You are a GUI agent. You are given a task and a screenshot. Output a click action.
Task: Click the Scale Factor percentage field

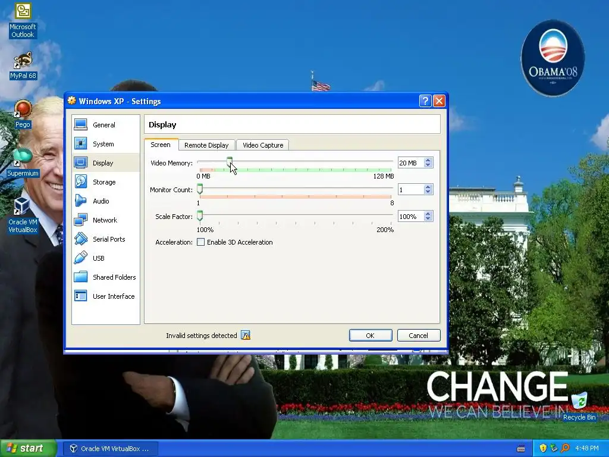coord(411,217)
